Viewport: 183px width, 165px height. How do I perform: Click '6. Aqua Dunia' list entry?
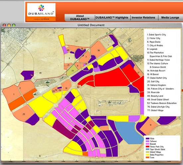click(x=154, y=42)
